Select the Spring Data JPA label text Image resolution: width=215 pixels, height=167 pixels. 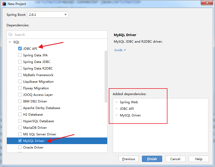35,55
